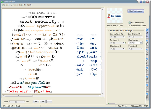Switch to the Crazy side tab

click(x=147, y=61)
